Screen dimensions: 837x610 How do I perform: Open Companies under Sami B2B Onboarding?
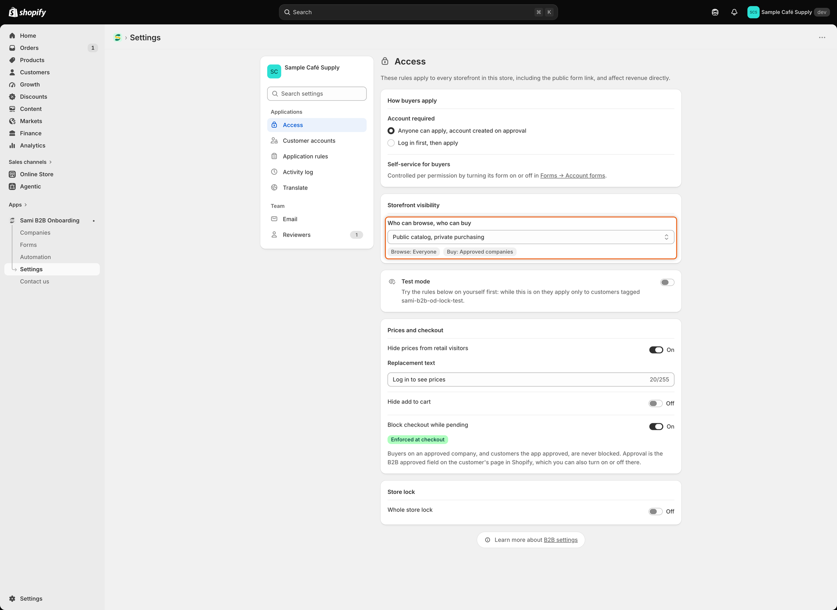[x=35, y=232]
